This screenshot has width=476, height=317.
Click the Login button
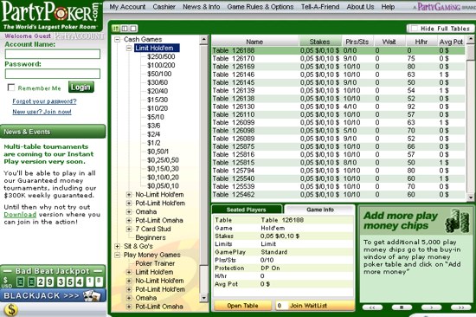coord(81,87)
